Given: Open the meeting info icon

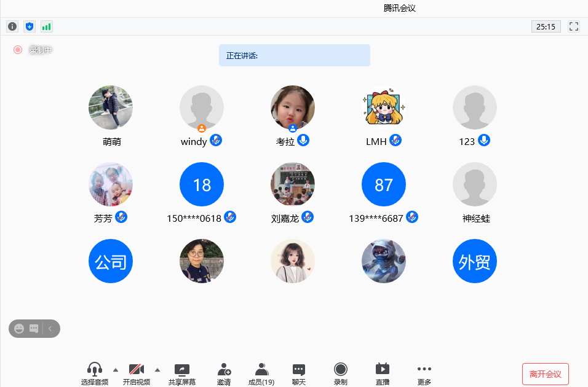Looking at the screenshot, I should [12, 26].
